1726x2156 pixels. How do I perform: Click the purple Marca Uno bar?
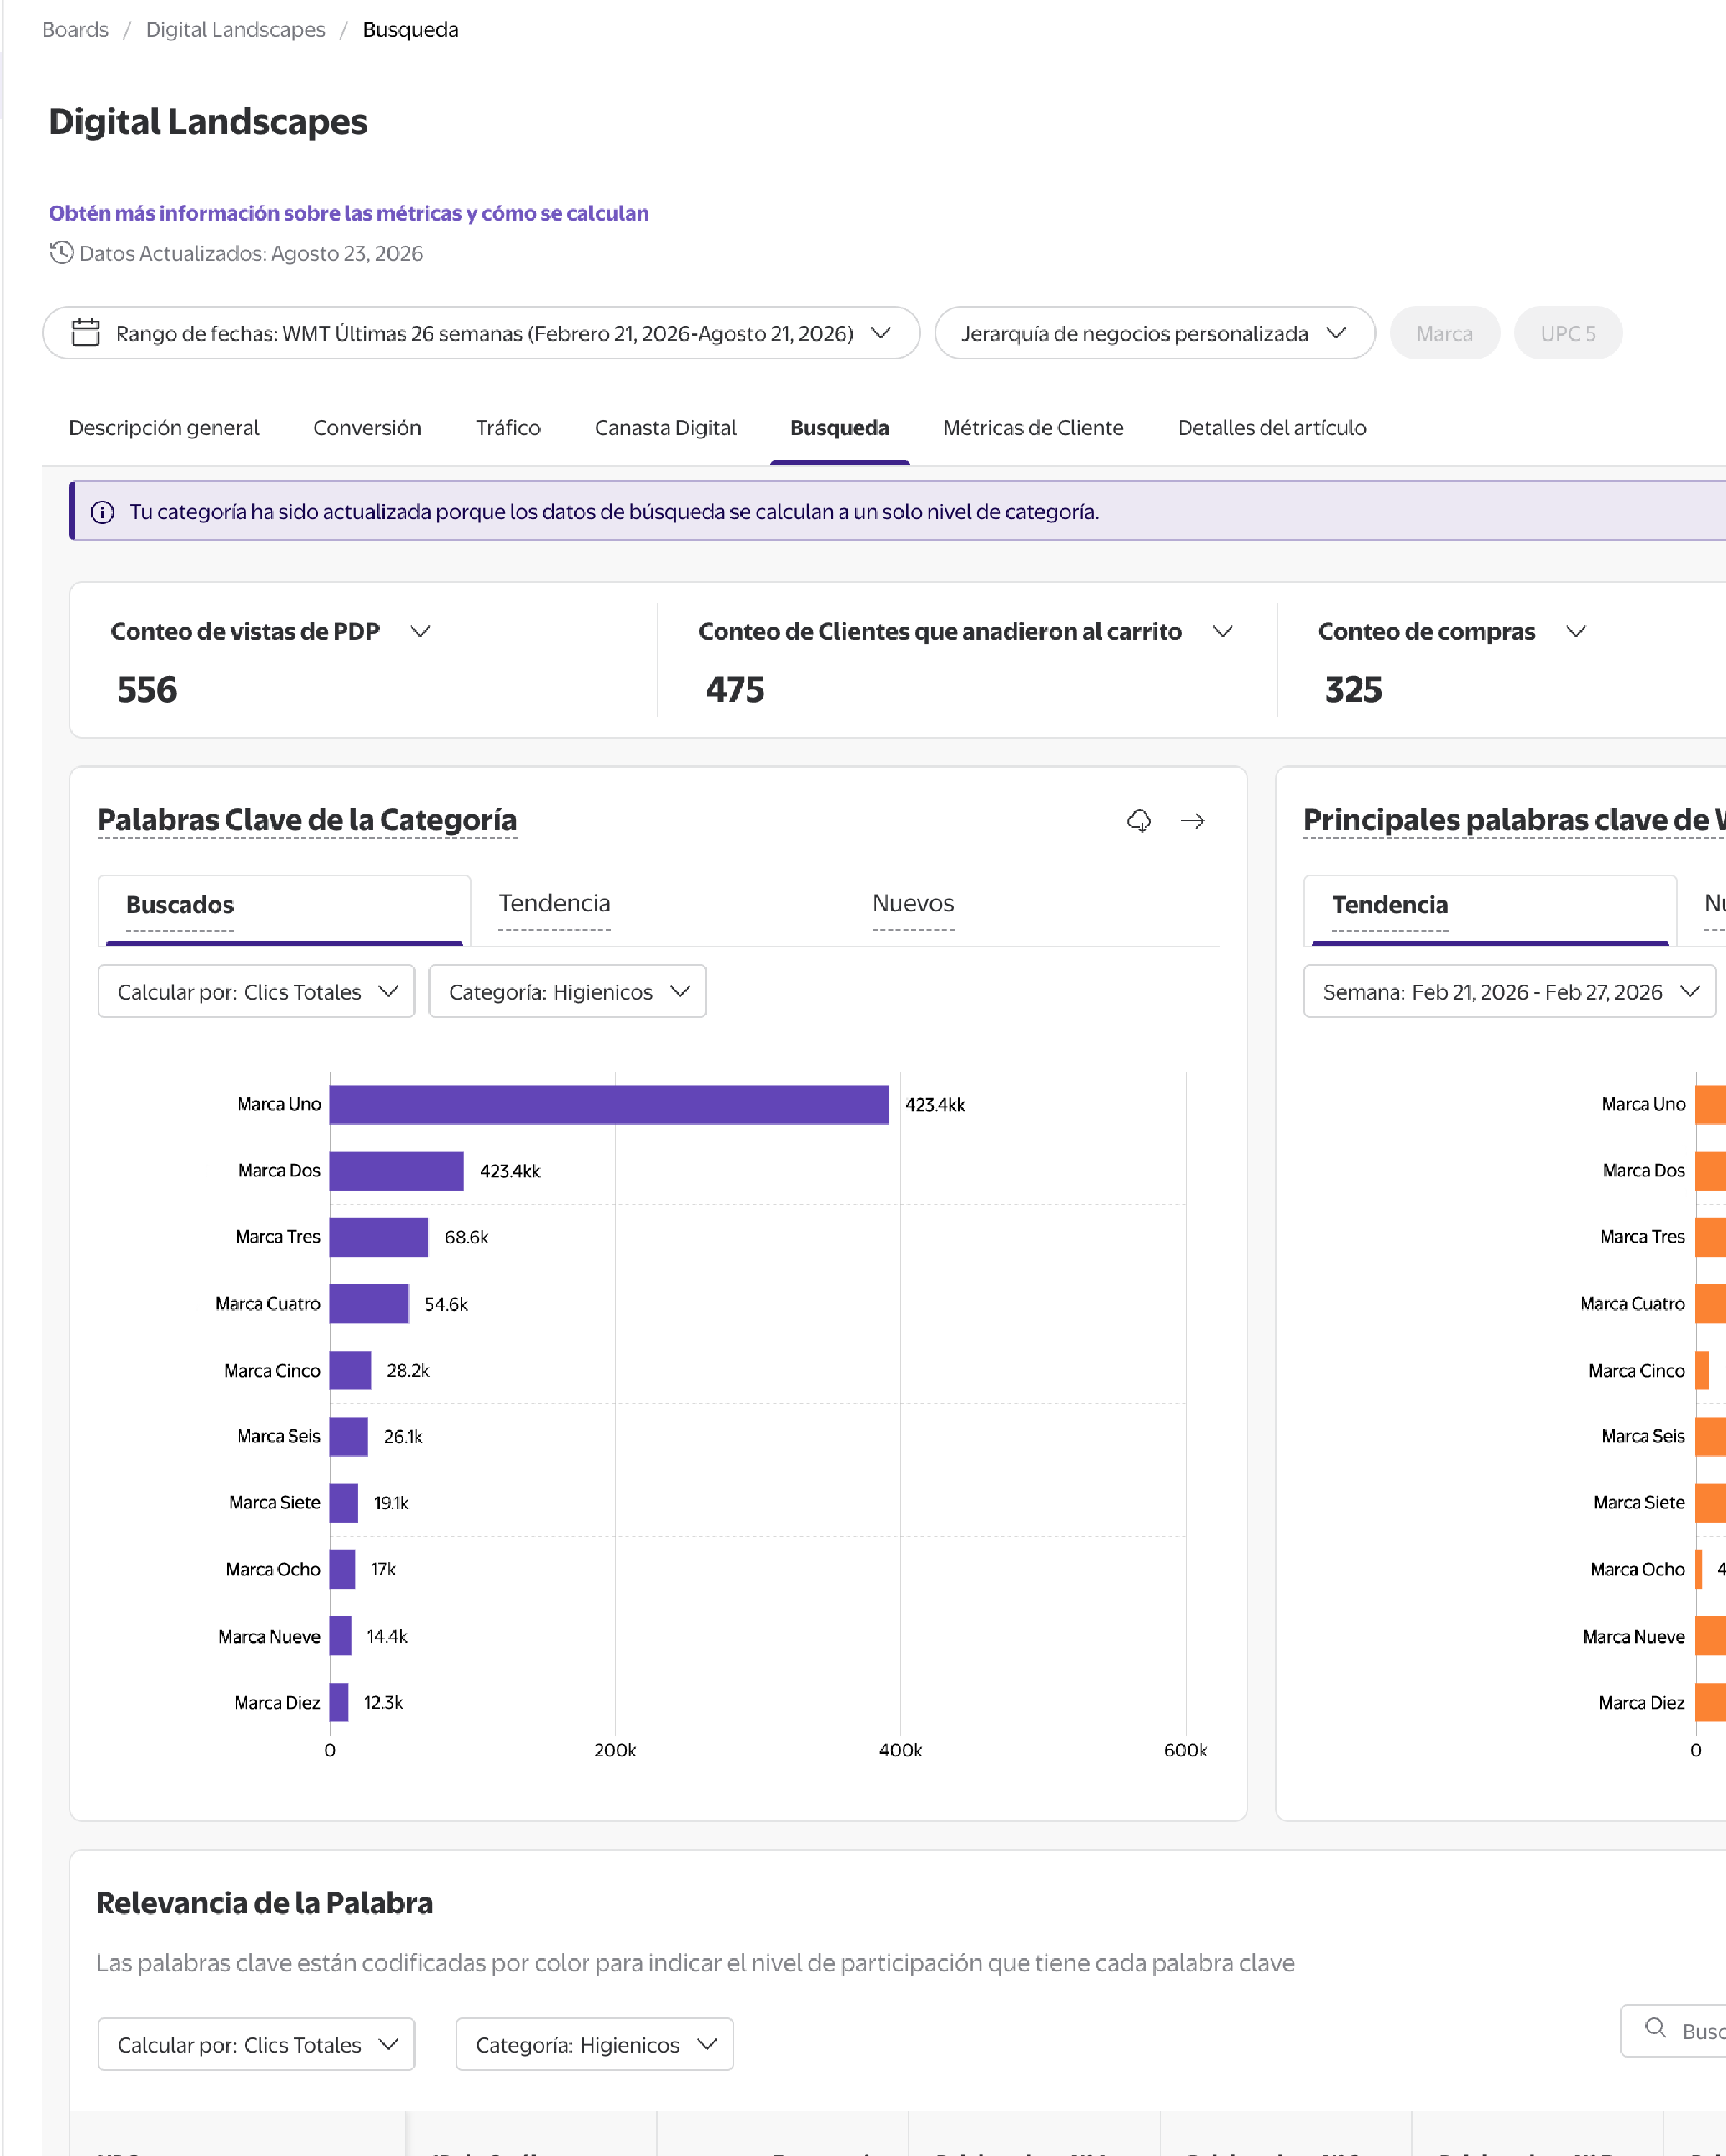pos(609,1105)
